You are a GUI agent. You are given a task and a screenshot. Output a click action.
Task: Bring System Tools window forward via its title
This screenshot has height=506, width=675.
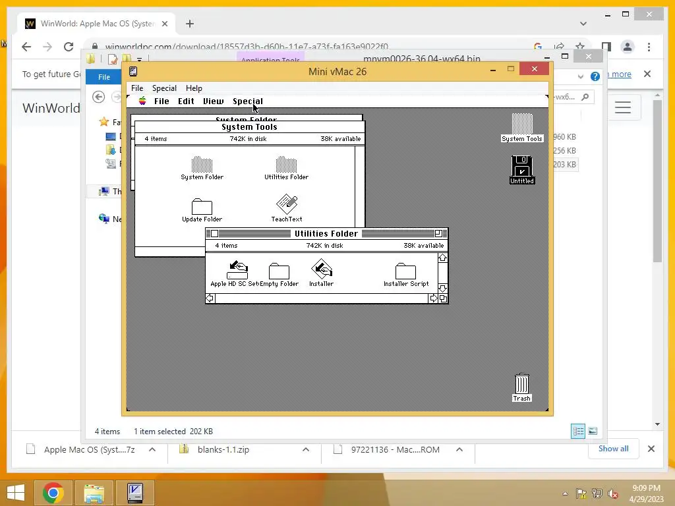tap(249, 127)
